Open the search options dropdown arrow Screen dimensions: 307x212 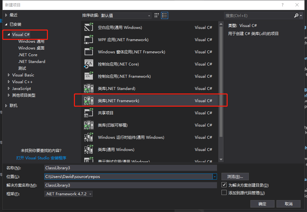(x=301, y=15)
